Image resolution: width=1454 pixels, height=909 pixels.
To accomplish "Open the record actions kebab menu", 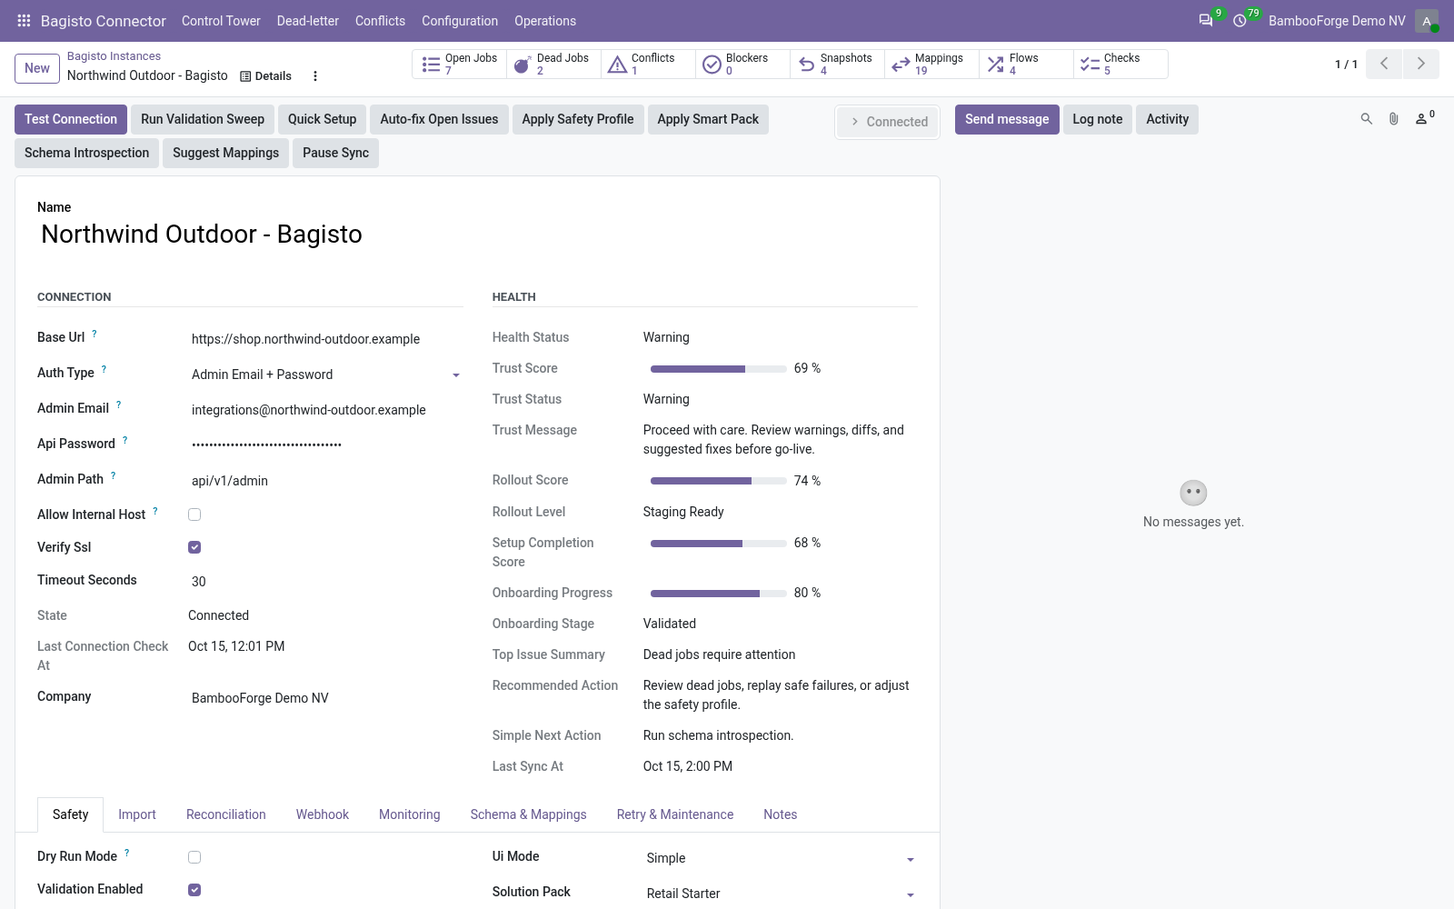I will pyautogui.click(x=315, y=76).
